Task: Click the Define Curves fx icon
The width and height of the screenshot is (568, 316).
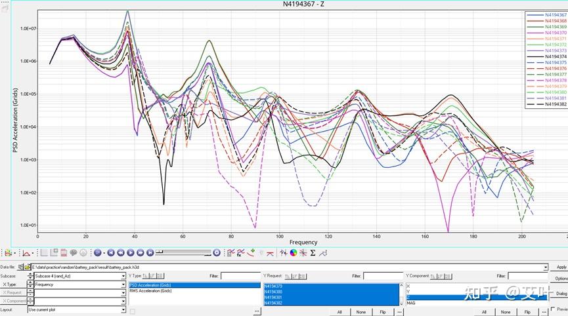Action: coord(241,252)
